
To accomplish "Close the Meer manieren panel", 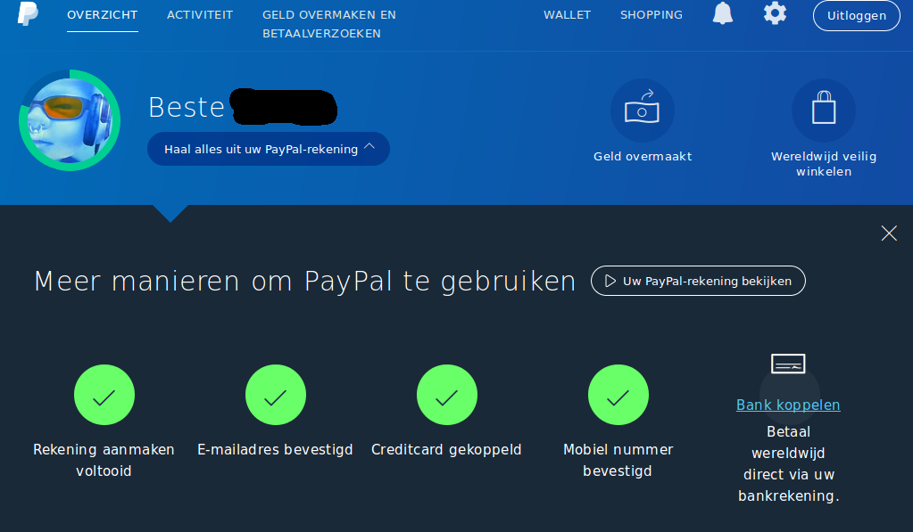I will 889,233.
